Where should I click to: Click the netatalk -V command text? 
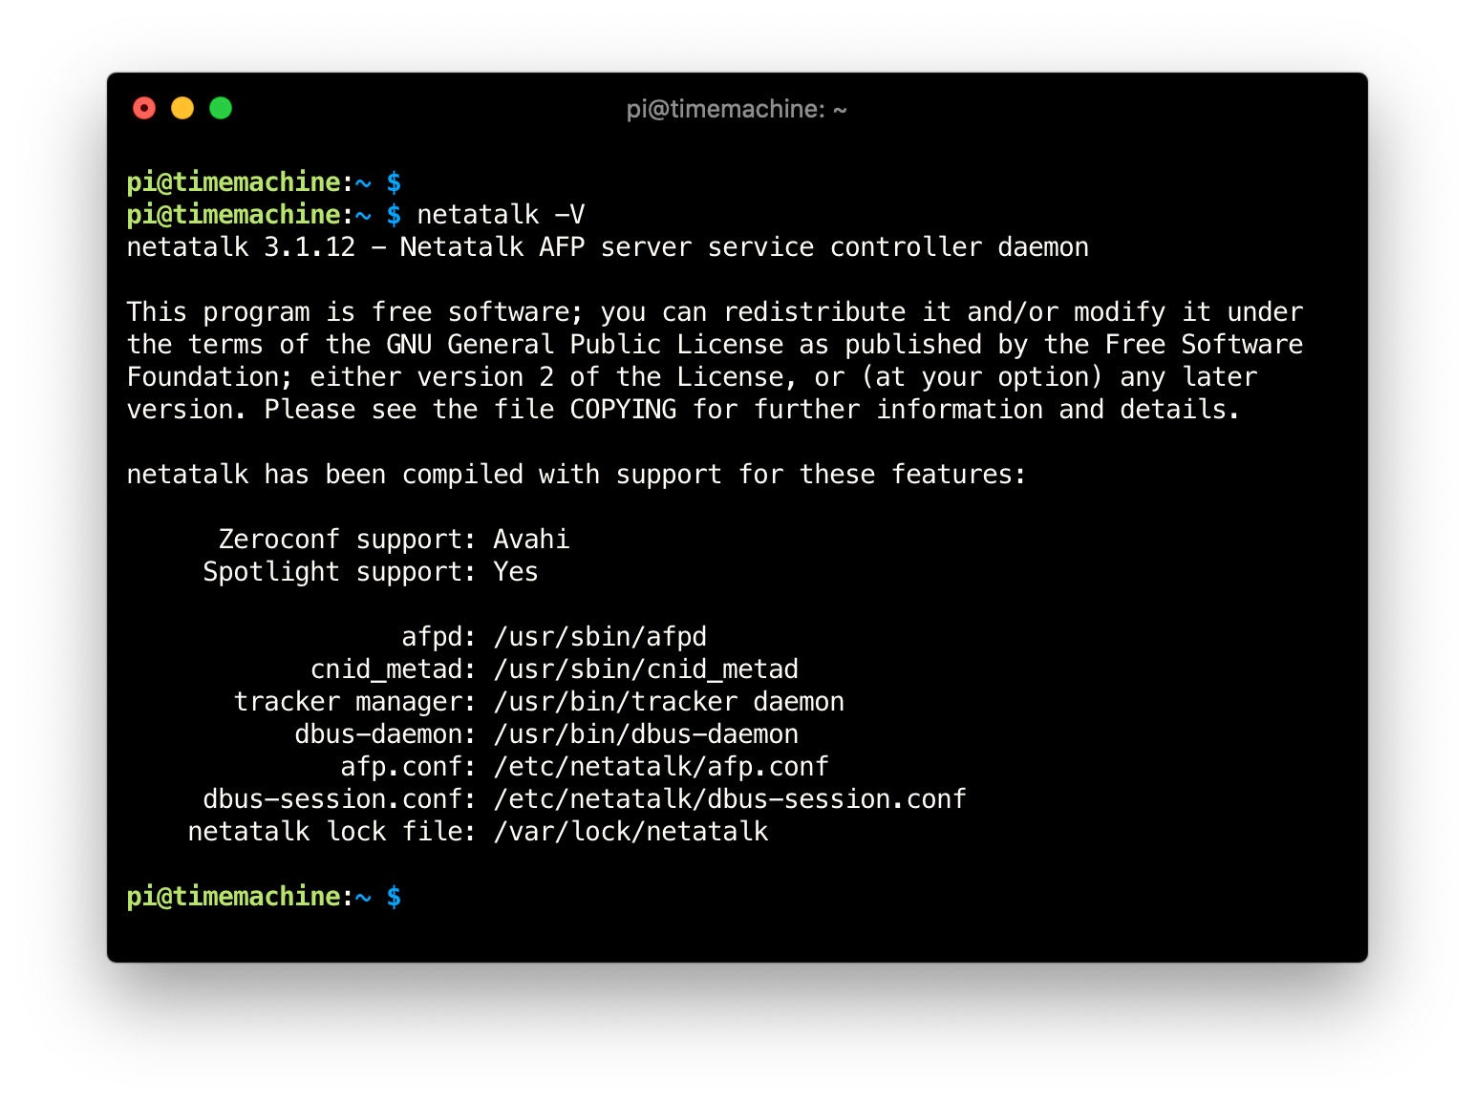click(500, 214)
